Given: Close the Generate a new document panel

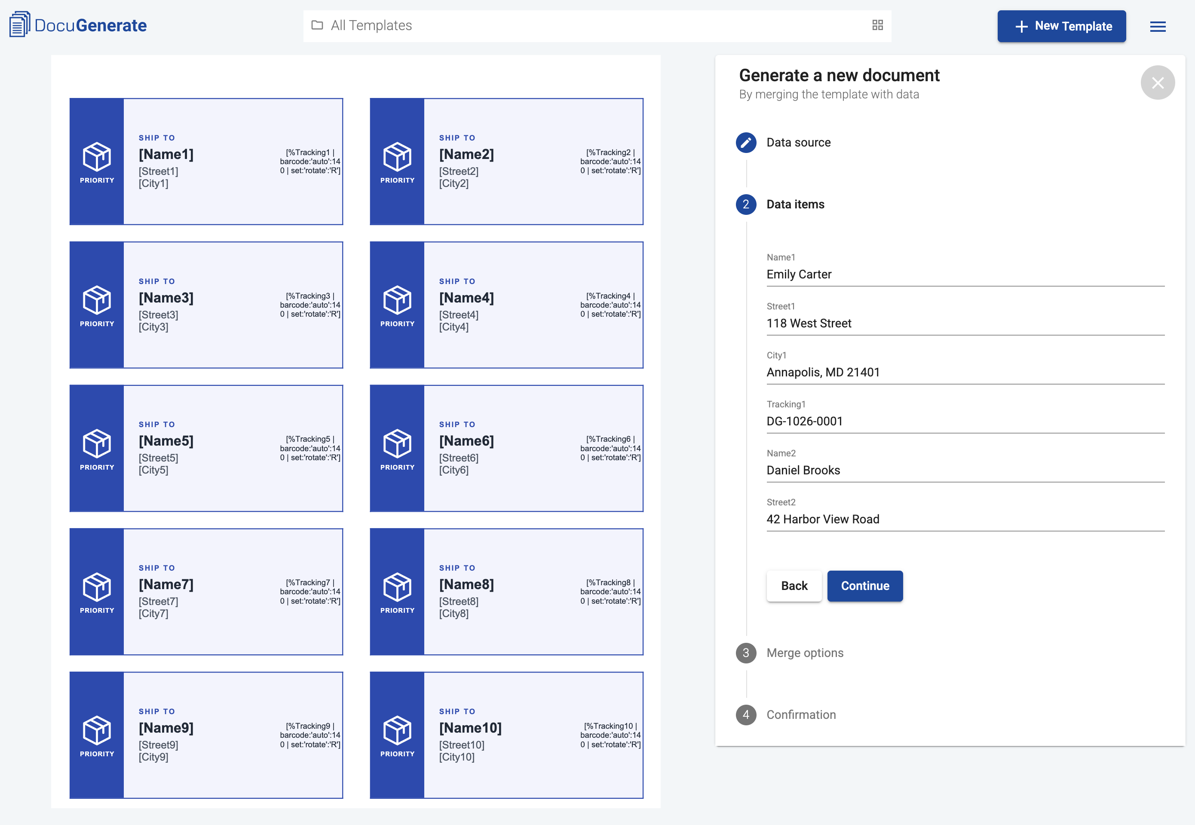Looking at the screenshot, I should (1158, 82).
